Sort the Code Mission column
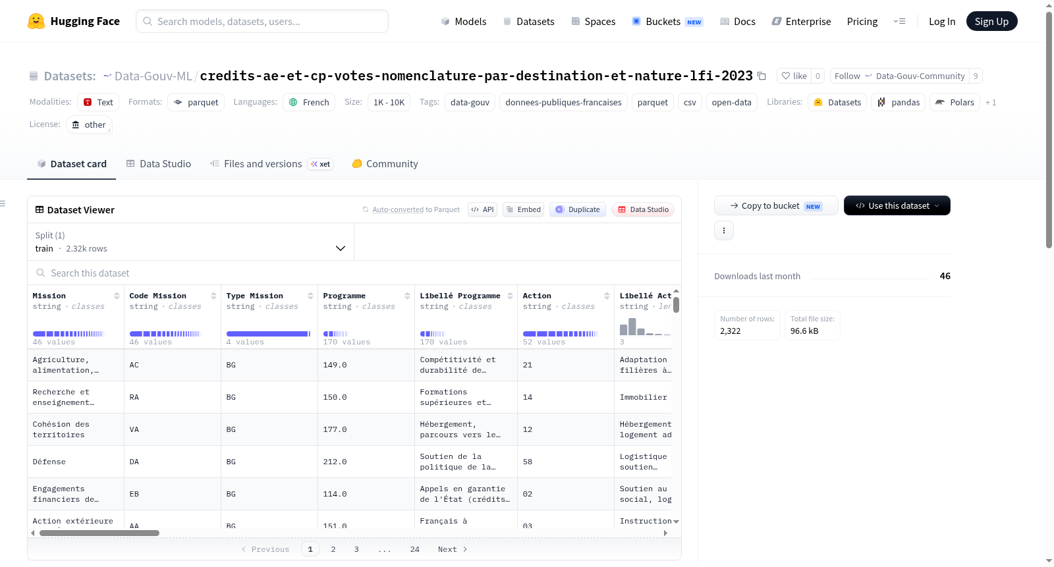This screenshot has width=1054, height=567. point(213,296)
